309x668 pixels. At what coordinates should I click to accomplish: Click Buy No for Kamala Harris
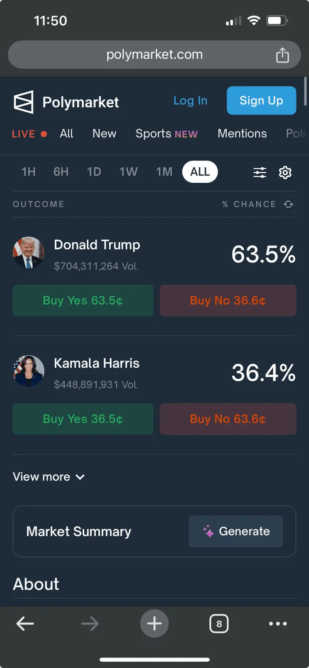(228, 419)
